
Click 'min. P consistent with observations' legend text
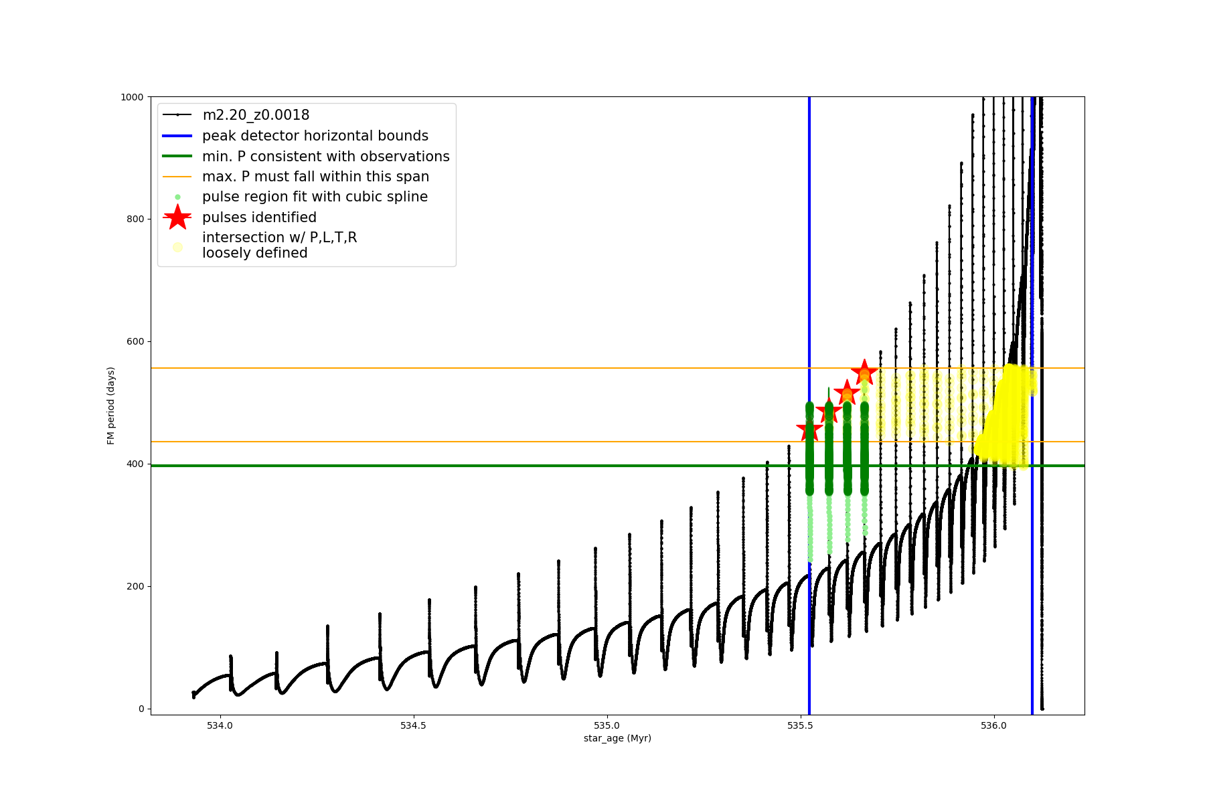(325, 157)
